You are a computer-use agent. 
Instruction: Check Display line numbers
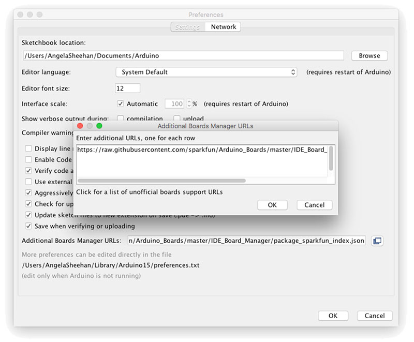[27, 148]
